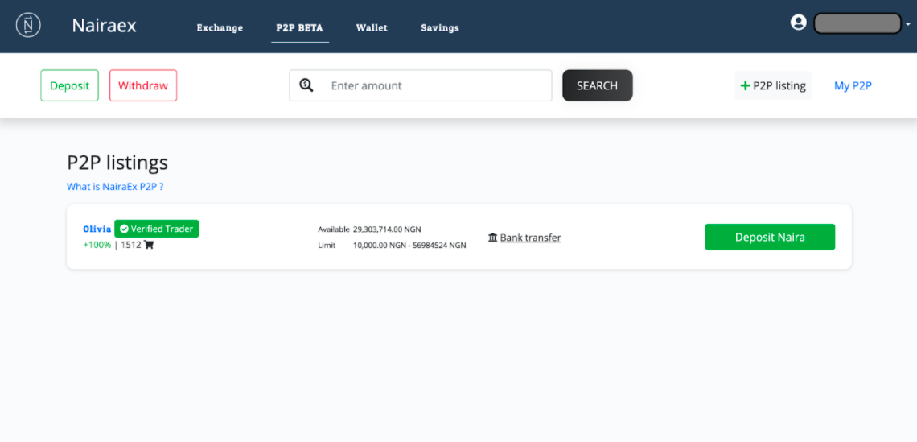Click the 'Limit' label text
The width and height of the screenshot is (917, 442).
(x=327, y=246)
